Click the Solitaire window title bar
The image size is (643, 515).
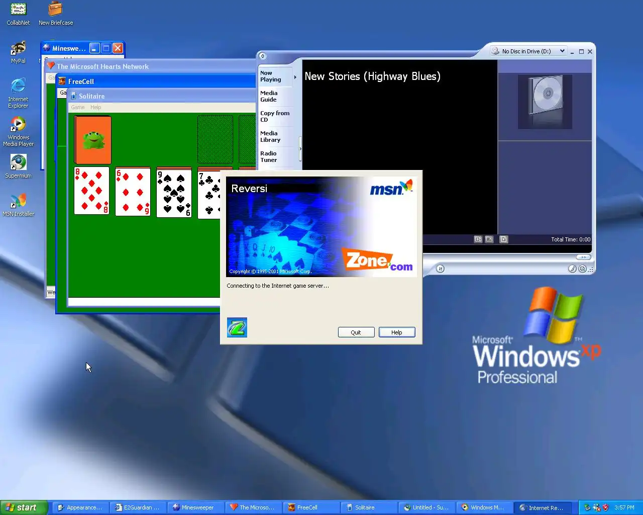(162, 96)
